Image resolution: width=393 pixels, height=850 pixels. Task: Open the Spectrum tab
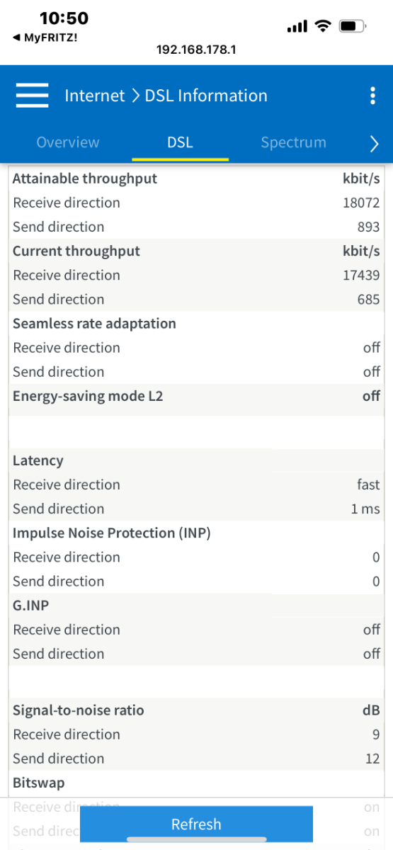pos(293,142)
